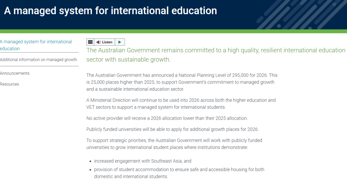Click the 'No active provider' allocation sentence
Screen dimensions: 347x184
pos(167,118)
